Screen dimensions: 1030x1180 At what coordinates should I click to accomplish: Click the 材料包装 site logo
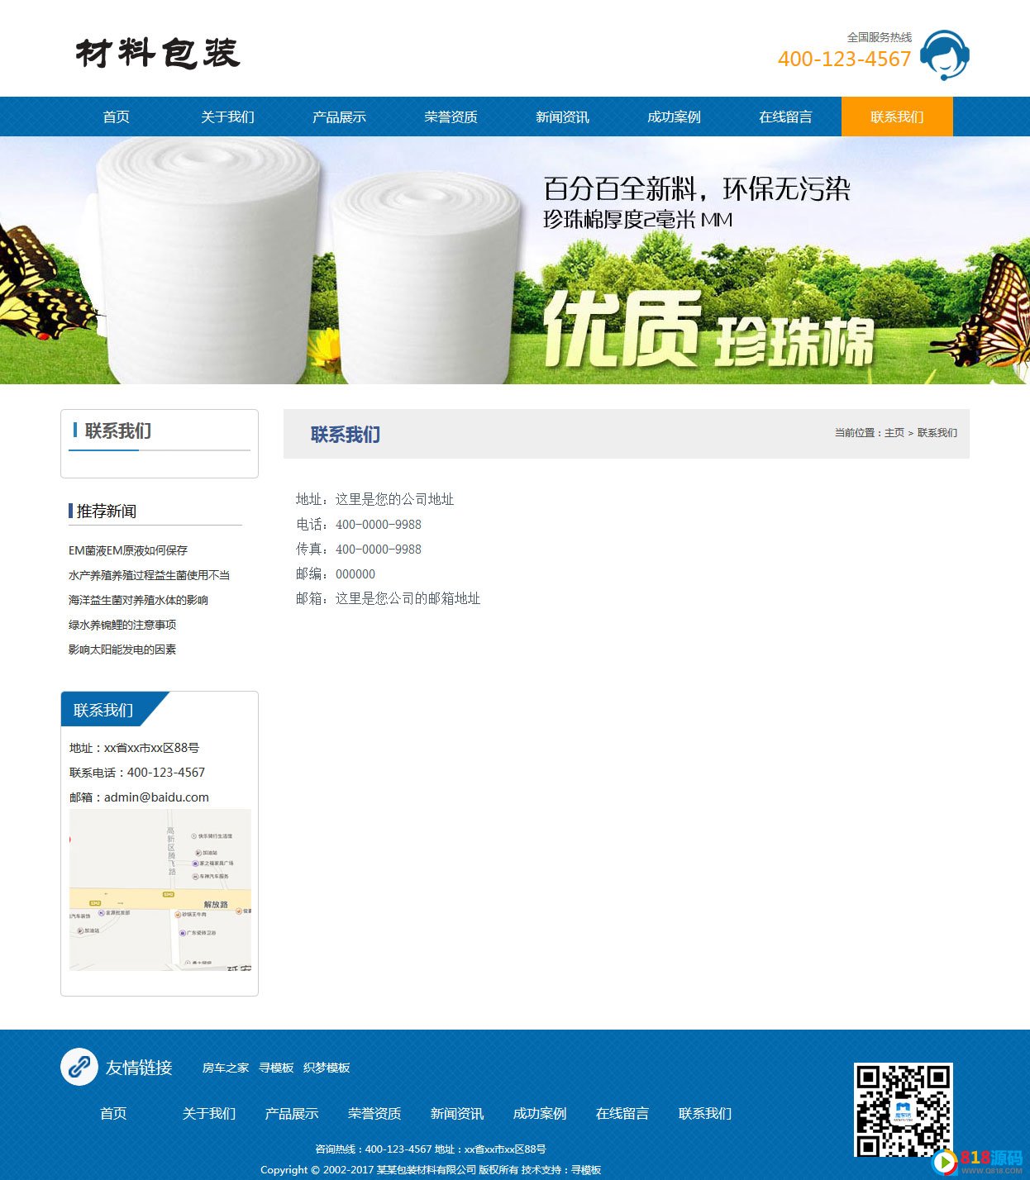[157, 53]
